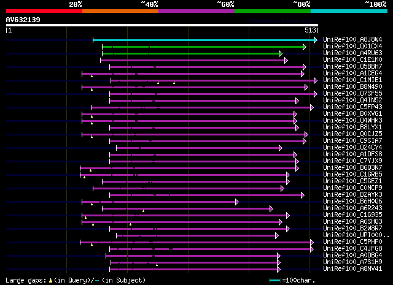
Task: Click the UniRef100_Q4WHK3 label
Action: click(352, 121)
